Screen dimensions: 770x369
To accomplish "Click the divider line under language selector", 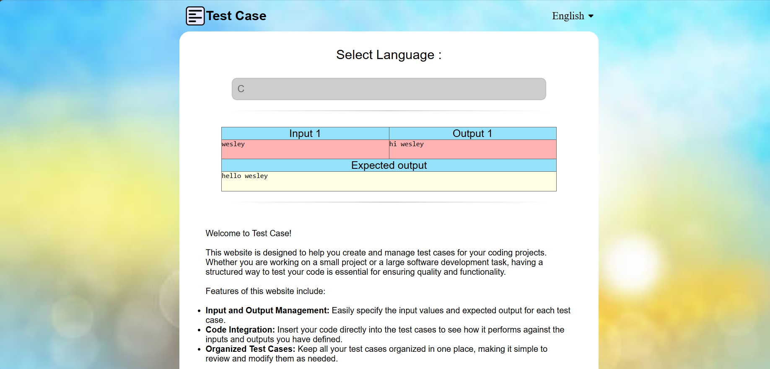I will point(389,111).
